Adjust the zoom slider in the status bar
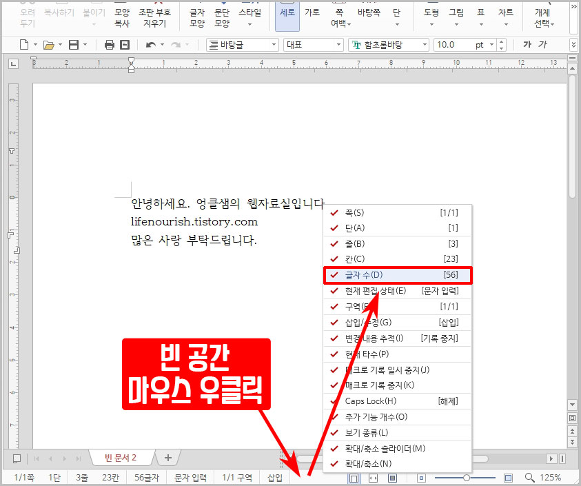This screenshot has height=486, width=581. [467, 477]
